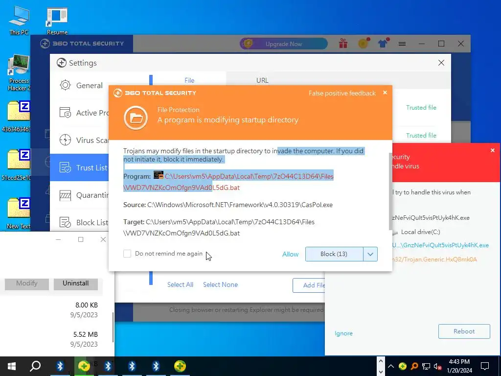Click the alert popup vertical scrollbar
Screen dimensions: 501x376
coord(390,191)
